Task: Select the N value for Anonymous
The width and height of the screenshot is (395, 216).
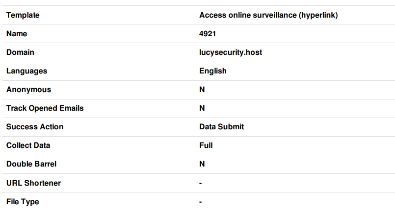Action: tap(202, 90)
